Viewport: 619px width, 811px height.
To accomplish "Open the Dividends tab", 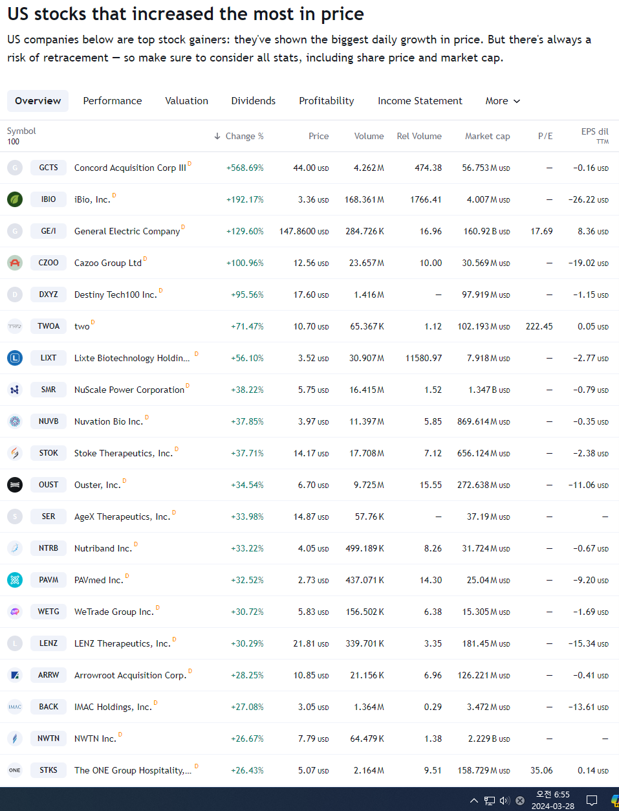I will (254, 101).
